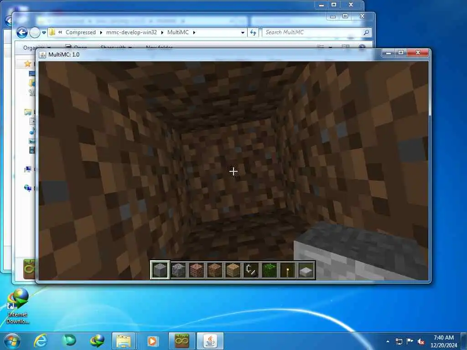Open the Action Center flag icon

point(410,341)
